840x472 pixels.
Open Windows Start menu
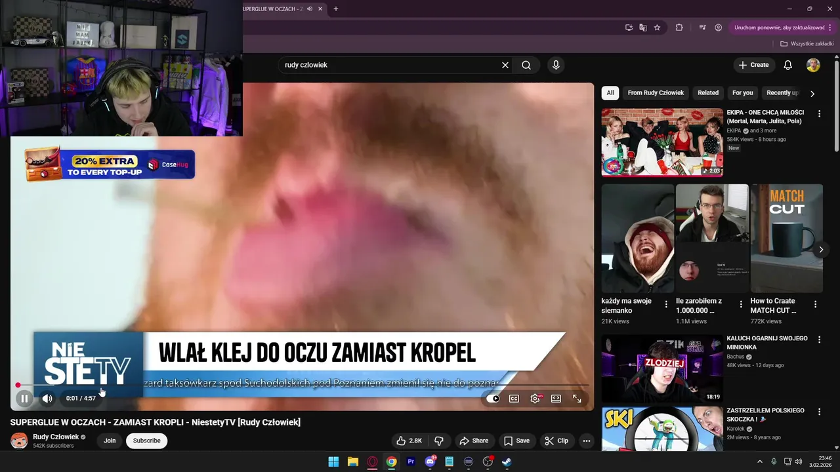point(333,462)
